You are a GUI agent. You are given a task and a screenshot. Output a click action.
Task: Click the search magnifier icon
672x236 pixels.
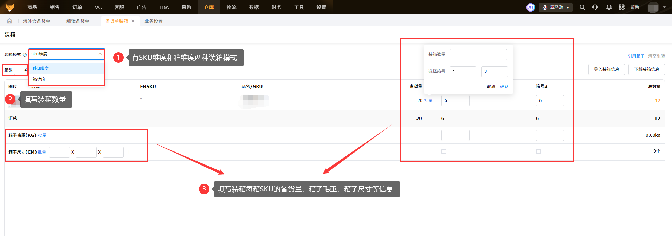coord(582,7)
